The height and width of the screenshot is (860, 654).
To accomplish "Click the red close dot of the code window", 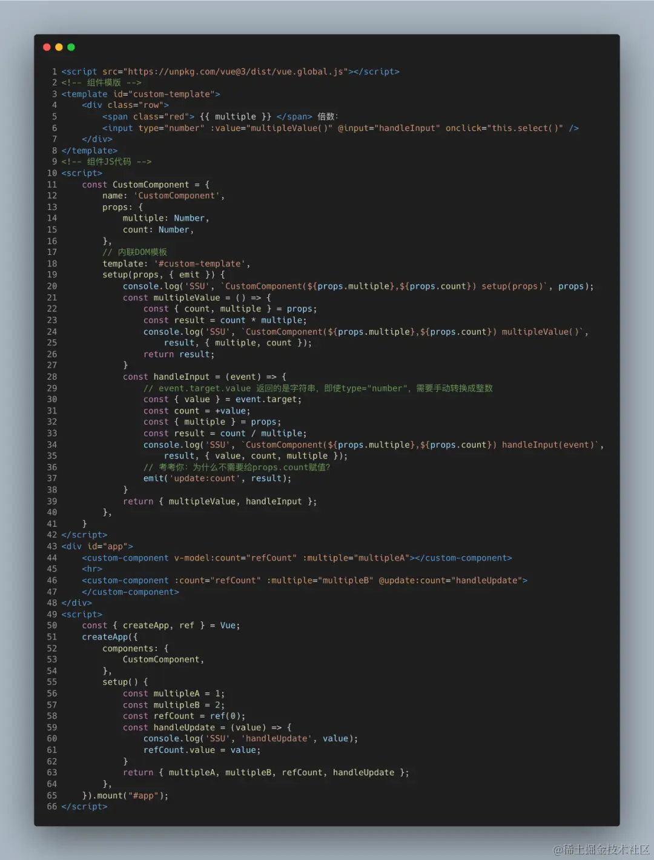I will (x=47, y=47).
